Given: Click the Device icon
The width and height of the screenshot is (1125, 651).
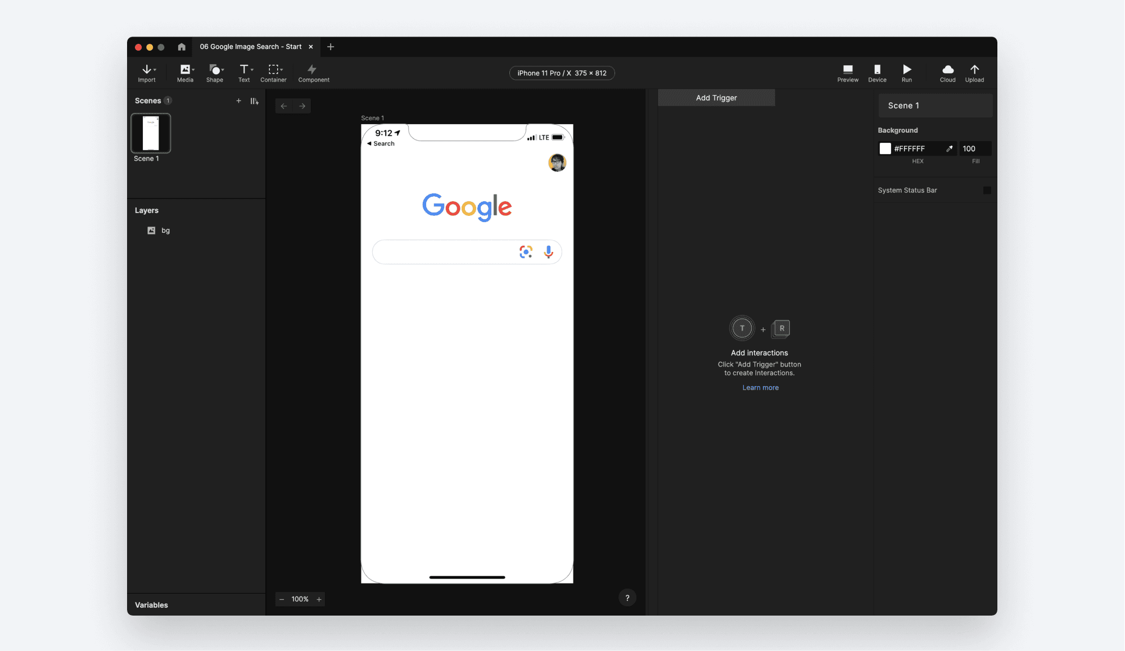Looking at the screenshot, I should click(877, 69).
